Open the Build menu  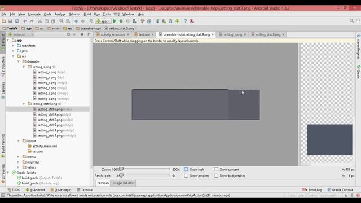[x=87, y=14]
